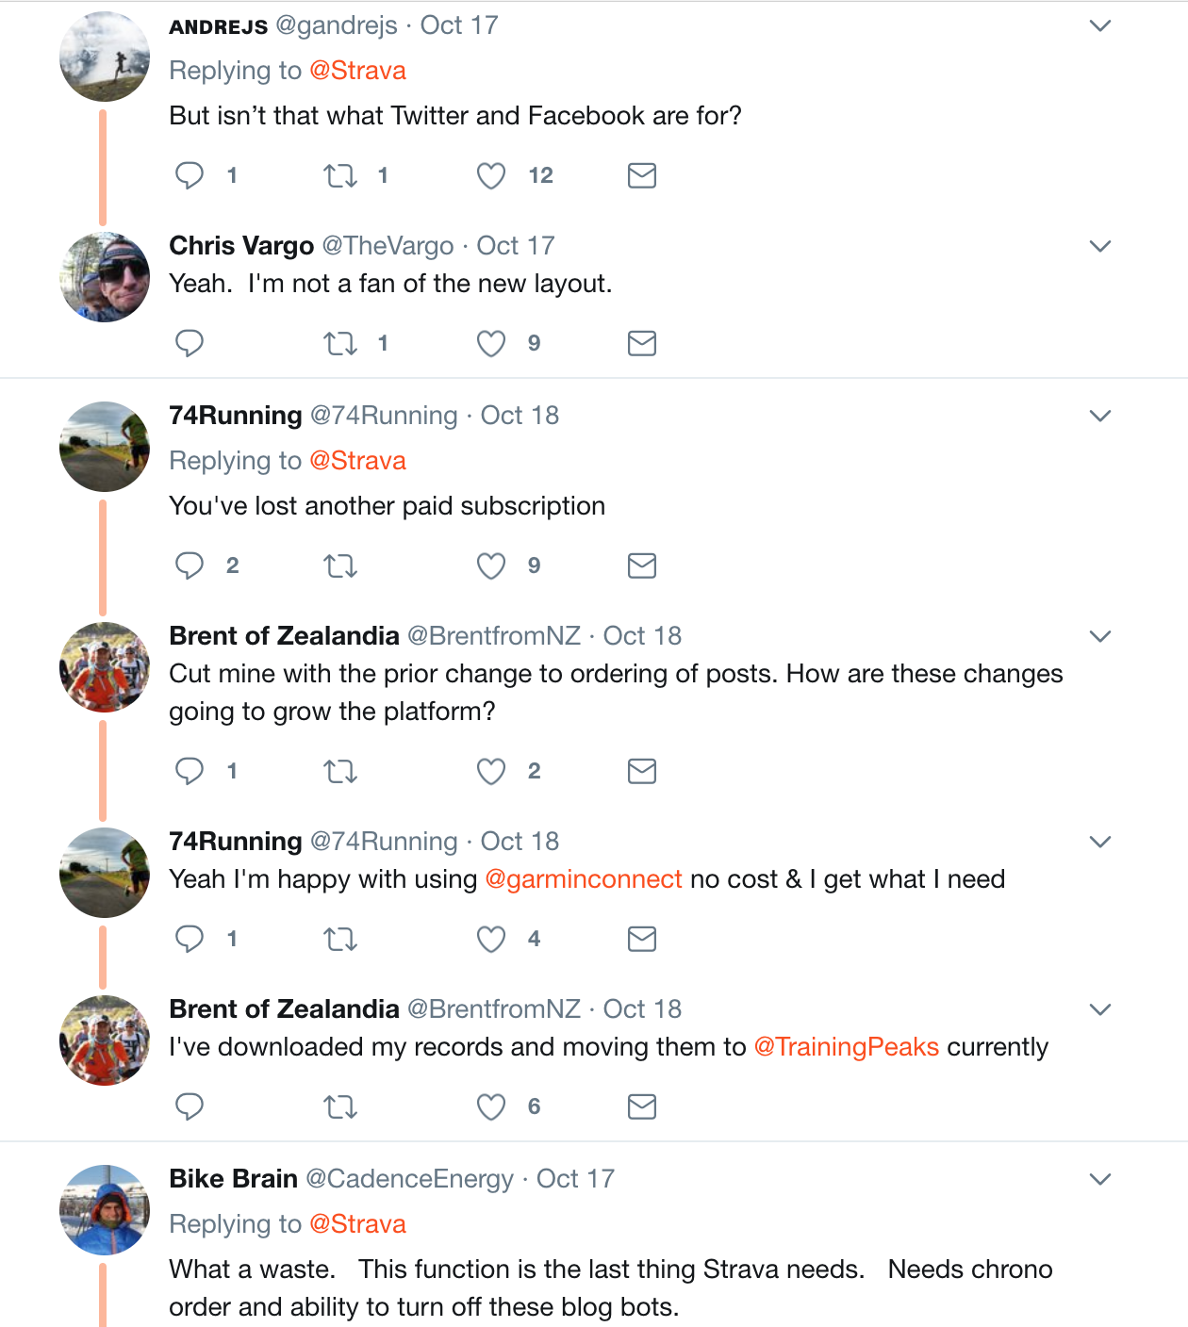Open more options chevron on ANDREJS's tweet

(x=1100, y=25)
